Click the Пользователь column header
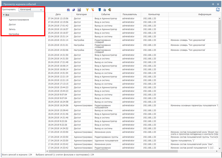This screenshot has height=158, width=222. (130, 14)
